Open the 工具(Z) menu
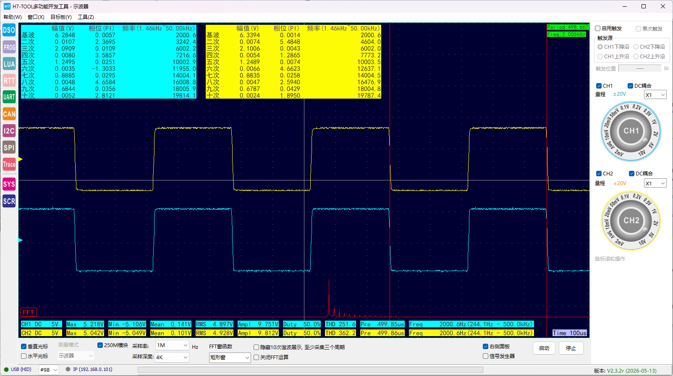The width and height of the screenshot is (673, 376). click(86, 17)
